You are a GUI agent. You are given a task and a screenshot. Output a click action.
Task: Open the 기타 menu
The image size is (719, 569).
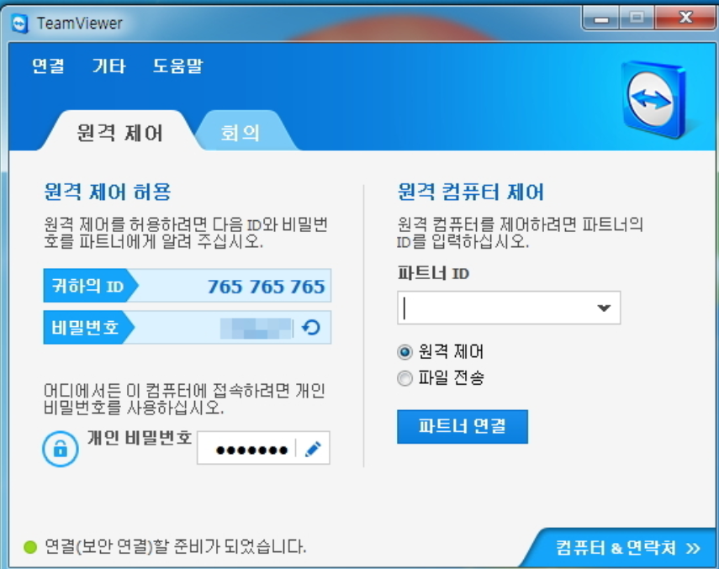tap(109, 66)
